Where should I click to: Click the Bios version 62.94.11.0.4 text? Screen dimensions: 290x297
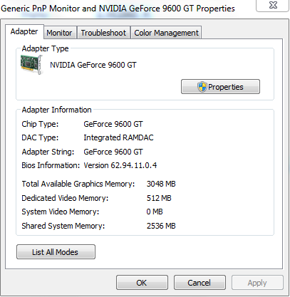[x=120, y=165]
